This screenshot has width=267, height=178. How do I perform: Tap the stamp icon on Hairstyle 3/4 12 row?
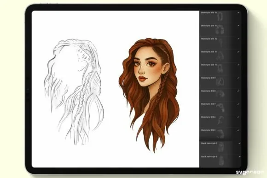point(238,39)
